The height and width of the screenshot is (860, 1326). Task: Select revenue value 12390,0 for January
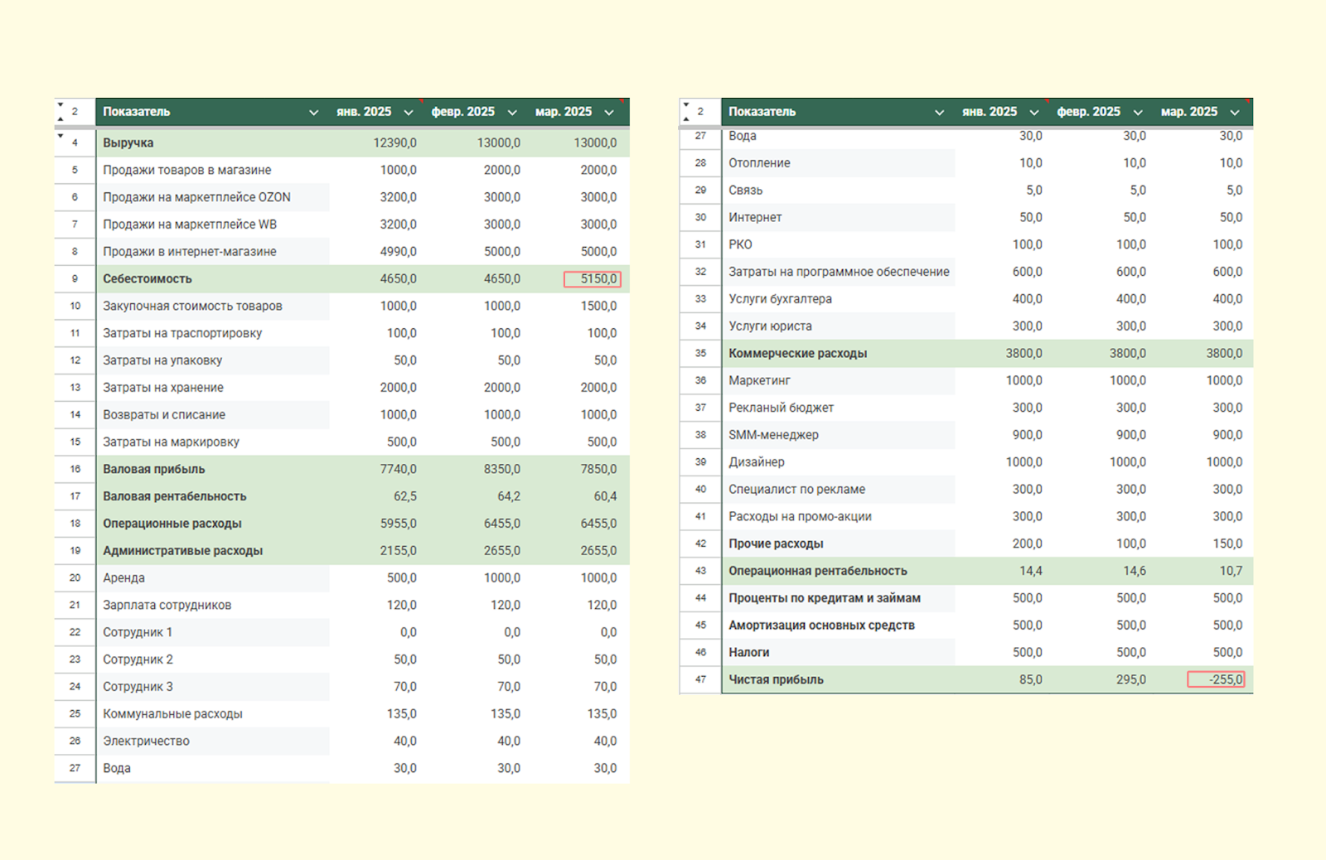[395, 143]
